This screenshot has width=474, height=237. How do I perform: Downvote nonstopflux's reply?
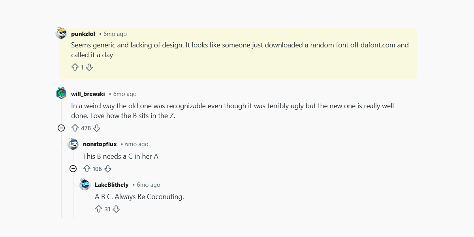point(108,169)
